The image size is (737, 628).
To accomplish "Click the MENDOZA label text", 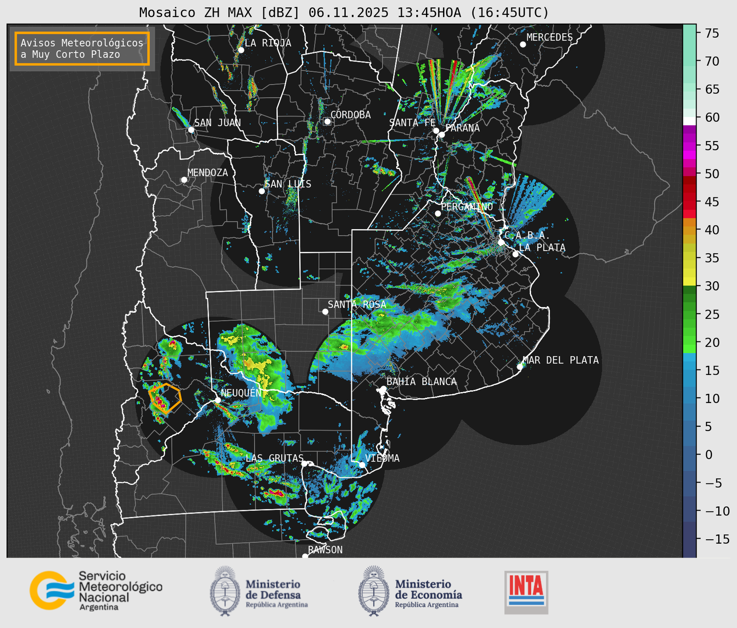I will coord(208,173).
